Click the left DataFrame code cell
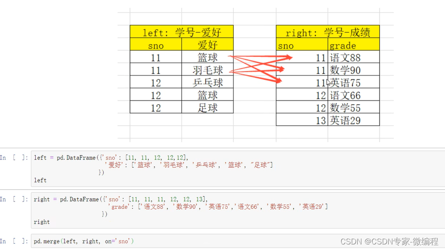Screen dimensions: 445x250 (238, 169)
